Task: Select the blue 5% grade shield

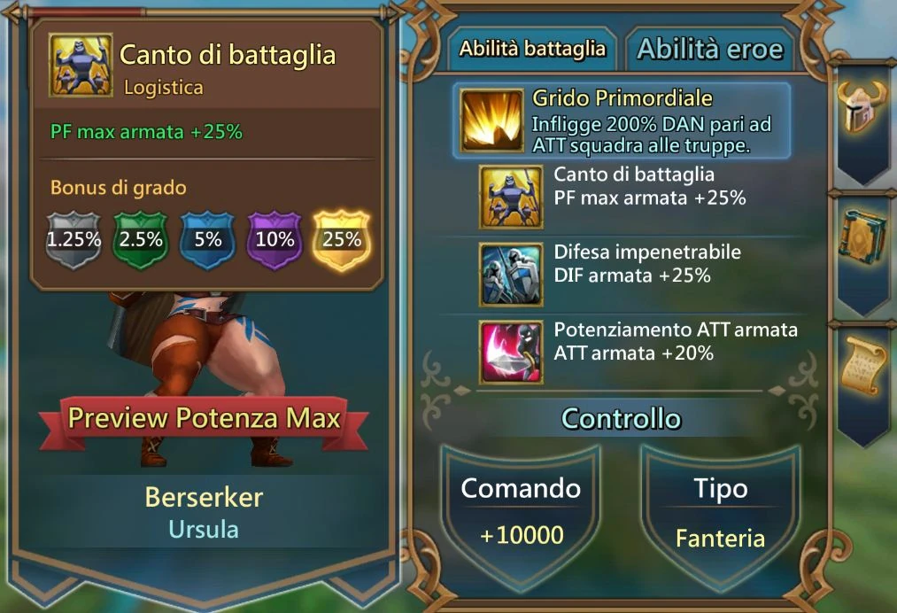Action: click(x=208, y=240)
